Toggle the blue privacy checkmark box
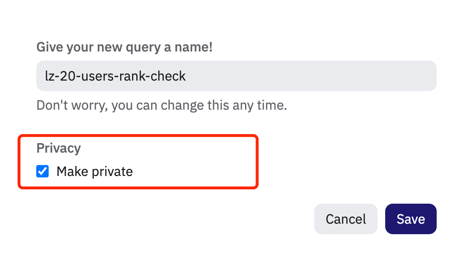471x269 pixels. [x=43, y=171]
